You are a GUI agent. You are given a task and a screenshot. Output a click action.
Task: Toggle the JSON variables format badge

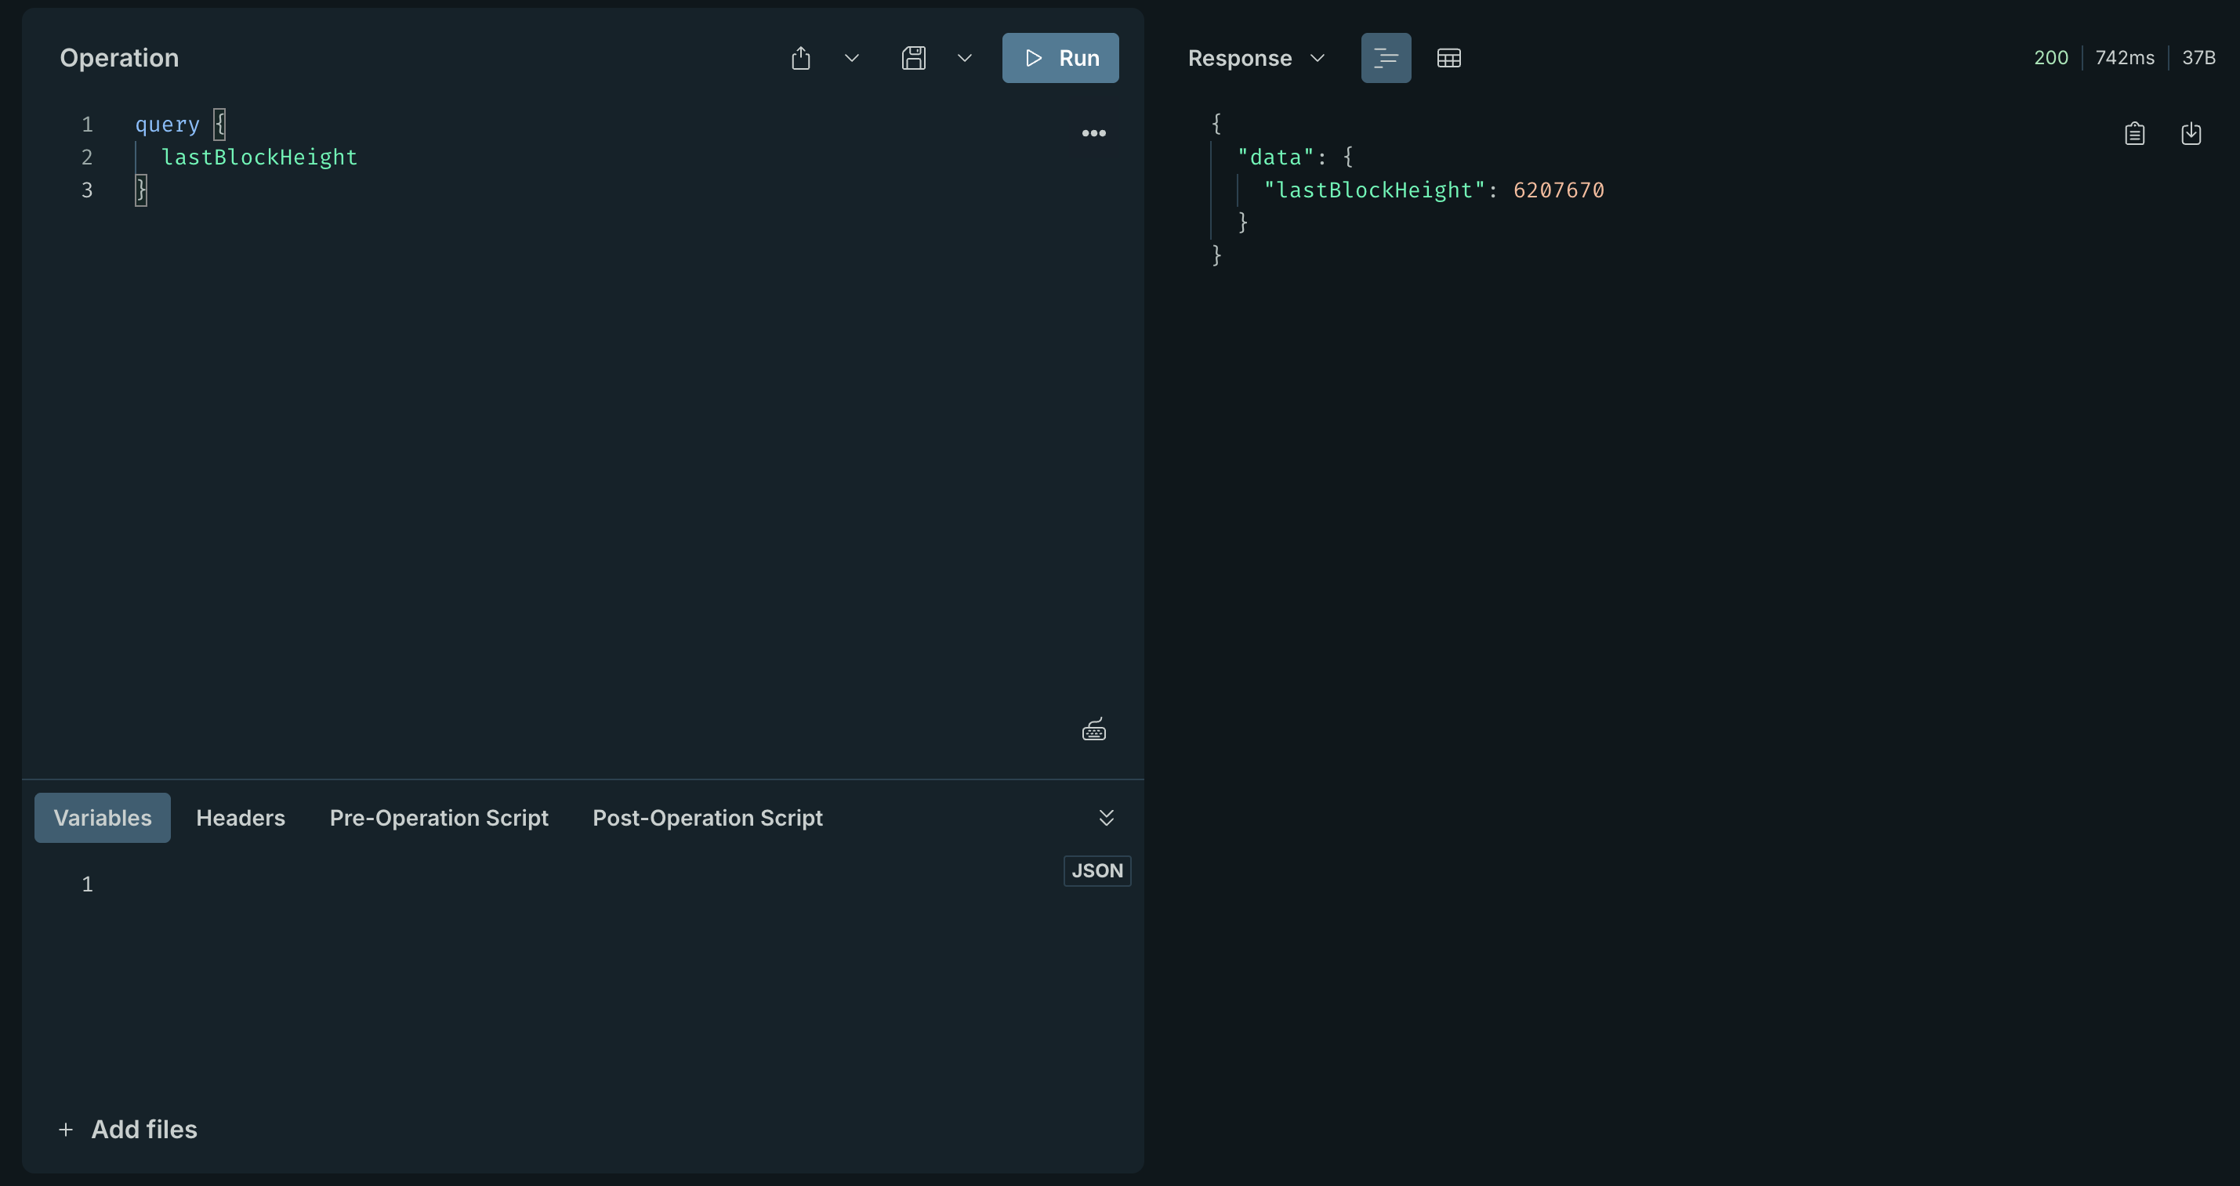pos(1096,870)
